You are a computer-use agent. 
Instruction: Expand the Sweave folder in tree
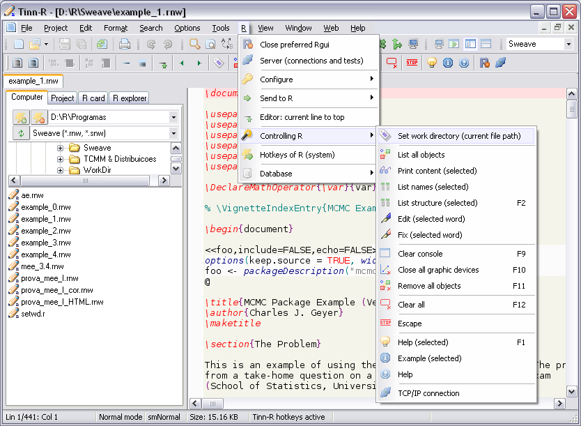pyautogui.click(x=60, y=148)
